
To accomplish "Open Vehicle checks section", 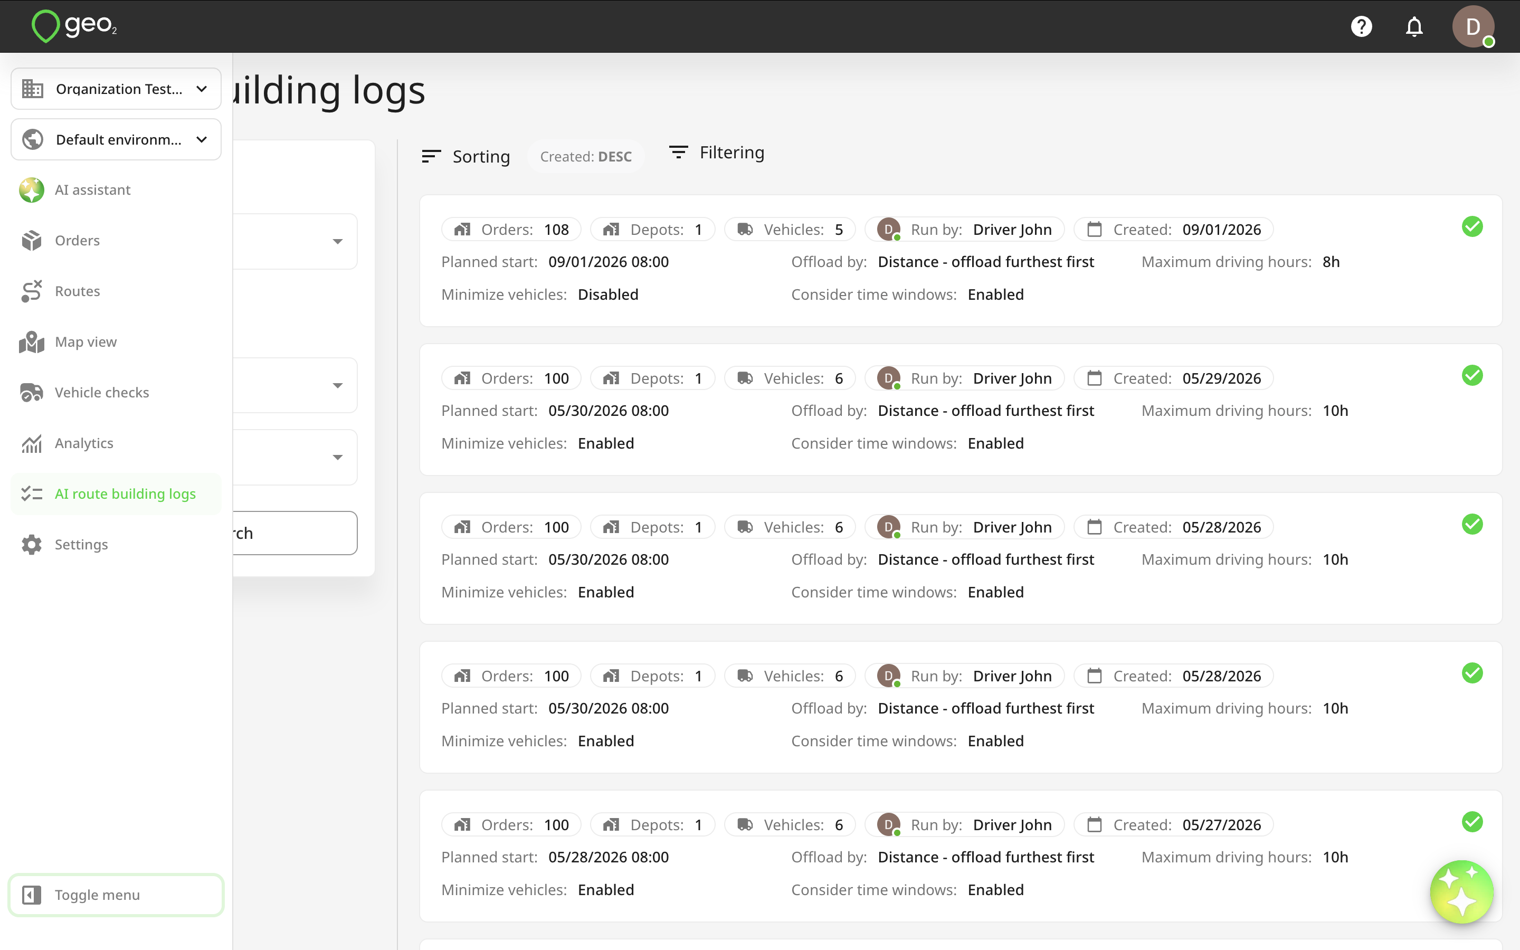I will [x=116, y=393].
